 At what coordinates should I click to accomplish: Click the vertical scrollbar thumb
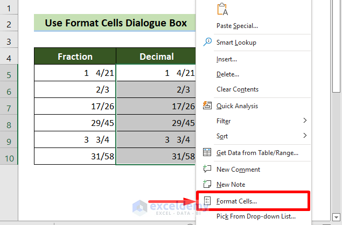[337, 43]
